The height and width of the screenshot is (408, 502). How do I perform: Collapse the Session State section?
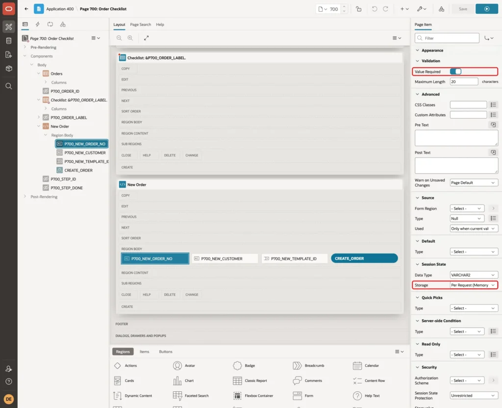[417, 264]
